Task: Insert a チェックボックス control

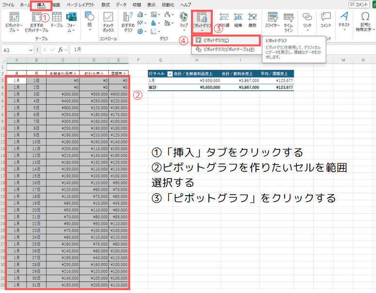Action: [x=108, y=22]
